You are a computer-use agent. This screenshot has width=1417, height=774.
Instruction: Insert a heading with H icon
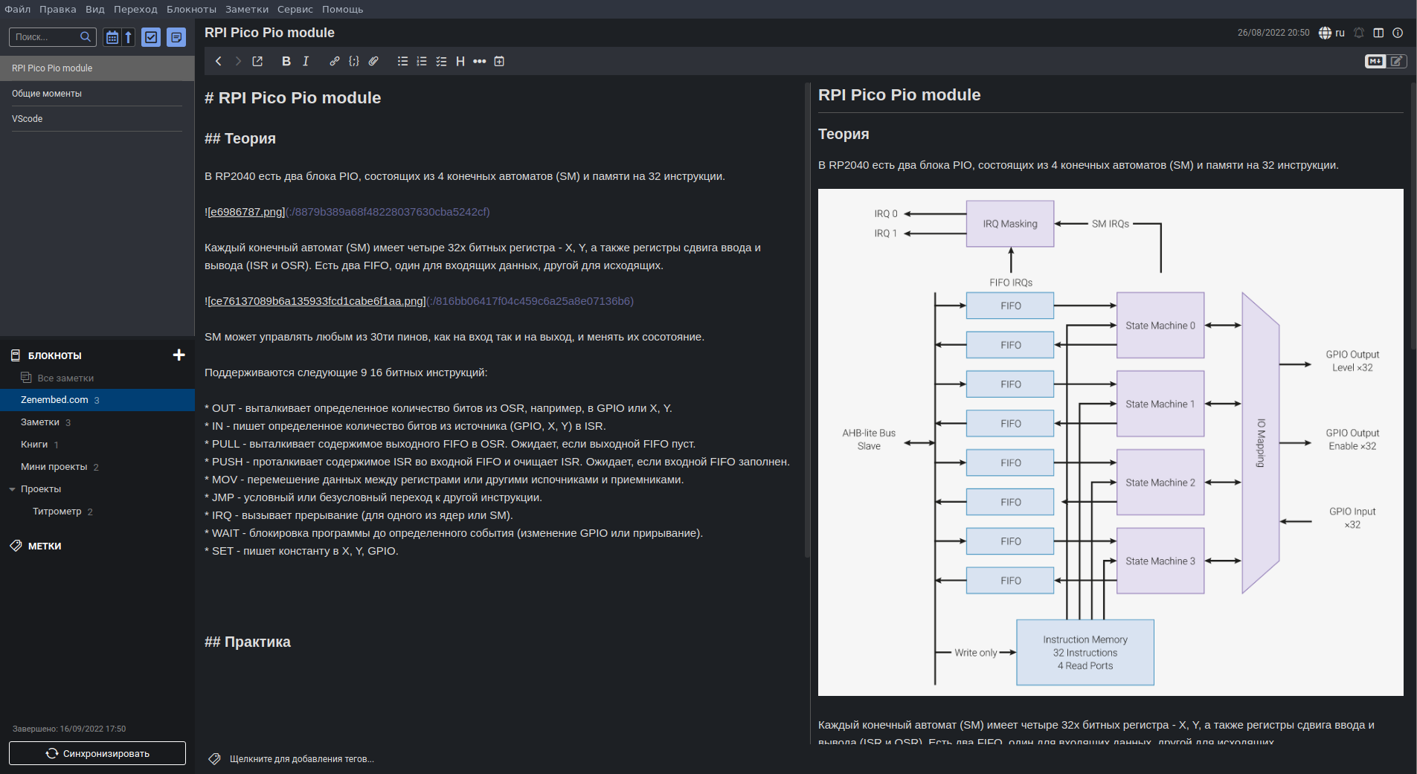[460, 62]
